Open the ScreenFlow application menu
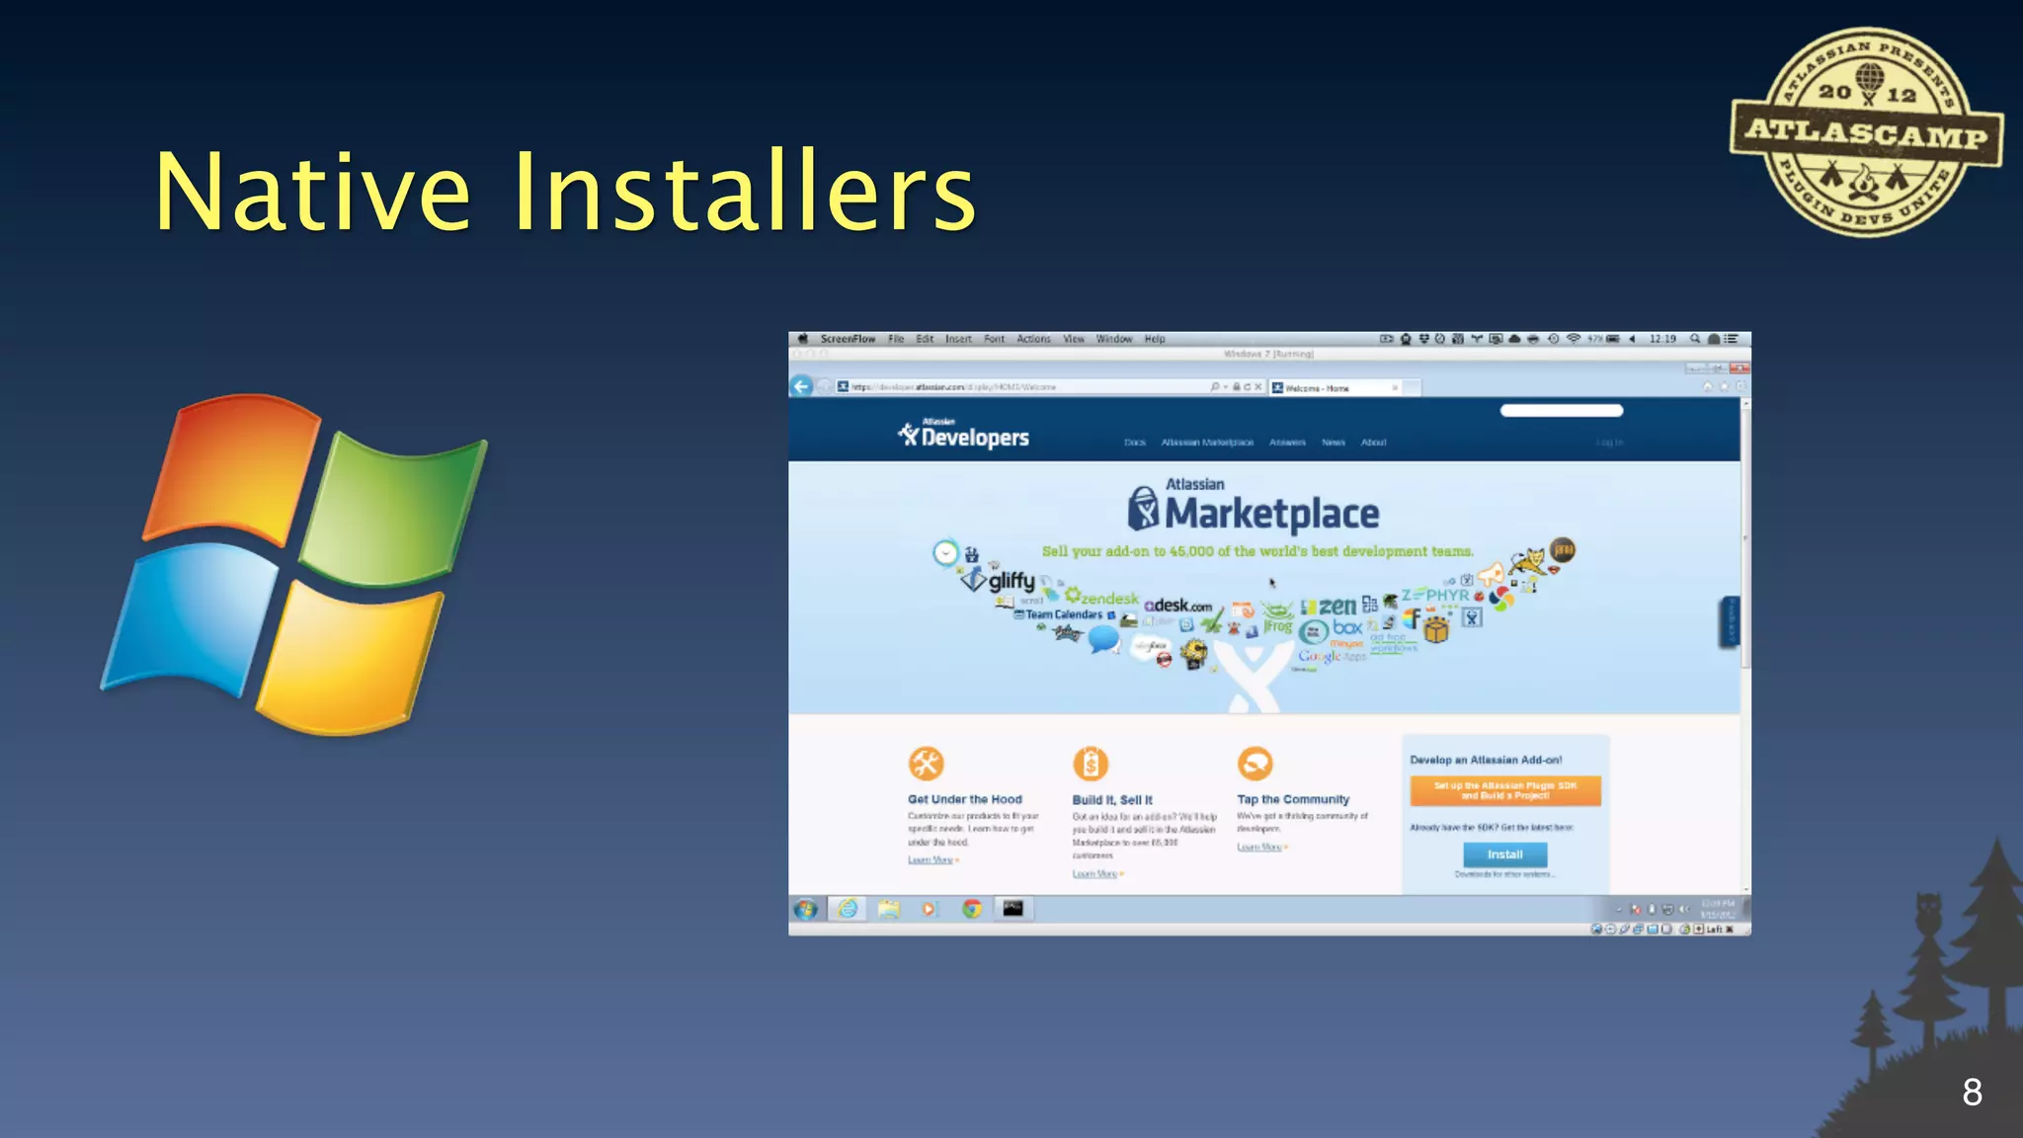Viewport: 2023px width, 1138px height. 848,339
